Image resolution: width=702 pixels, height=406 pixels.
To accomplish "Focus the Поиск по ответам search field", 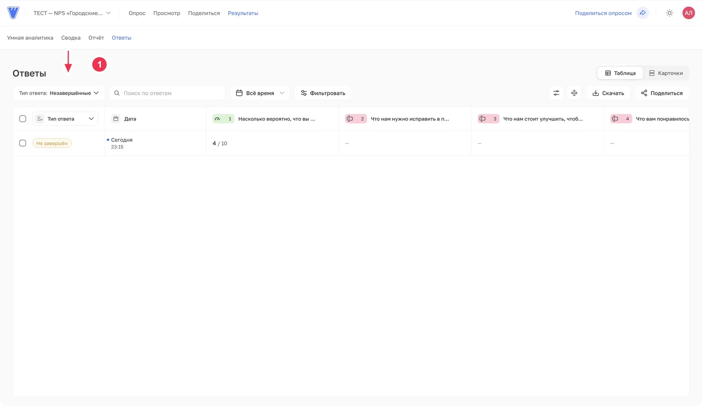I will [167, 93].
